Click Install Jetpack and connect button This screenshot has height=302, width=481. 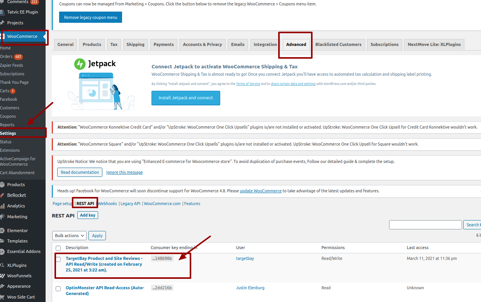(186, 98)
